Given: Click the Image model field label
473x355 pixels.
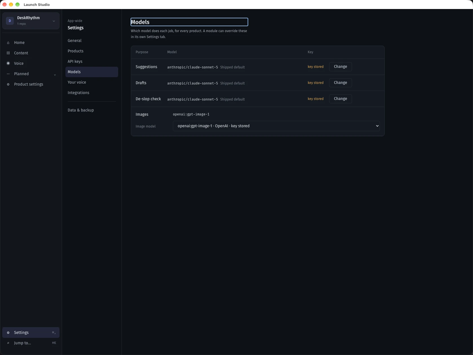Looking at the screenshot, I should tap(146, 126).
